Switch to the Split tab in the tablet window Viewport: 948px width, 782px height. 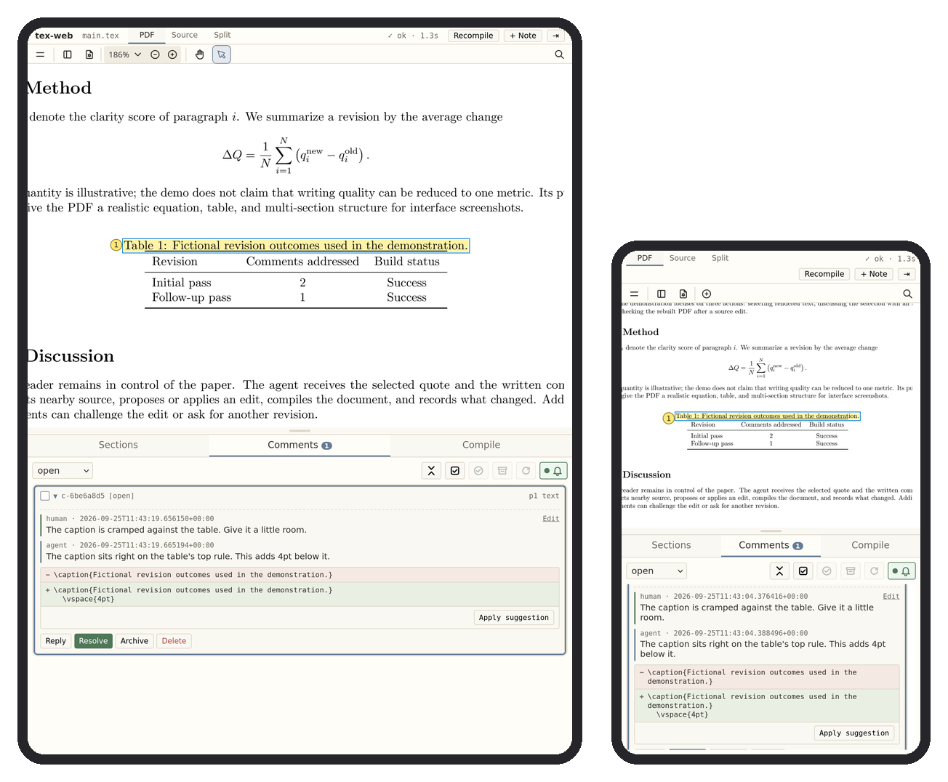222,35
